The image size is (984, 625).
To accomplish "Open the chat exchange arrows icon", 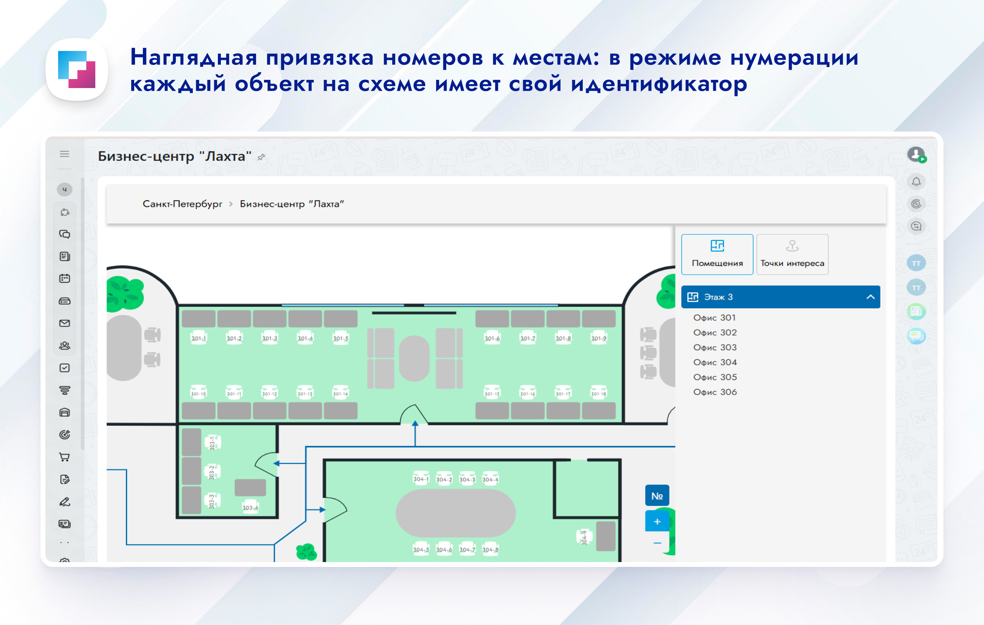I will [x=916, y=226].
